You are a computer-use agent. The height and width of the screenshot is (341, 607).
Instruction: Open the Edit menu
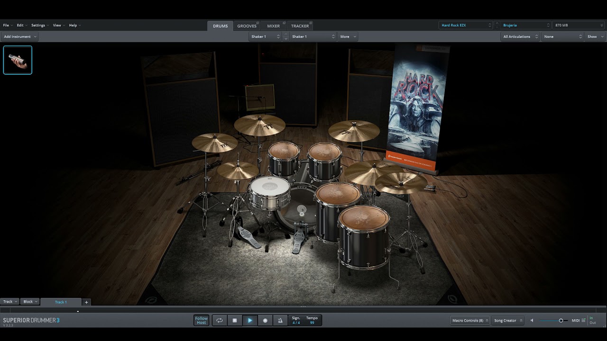pos(22,25)
